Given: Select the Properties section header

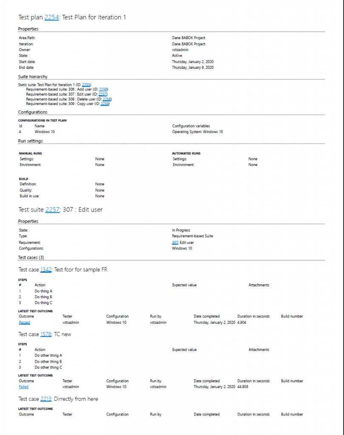Looking at the screenshot, I should tap(28, 28).
